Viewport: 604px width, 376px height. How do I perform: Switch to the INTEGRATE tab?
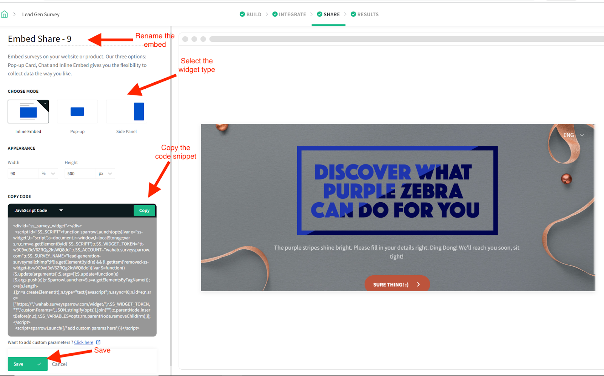pos(289,14)
